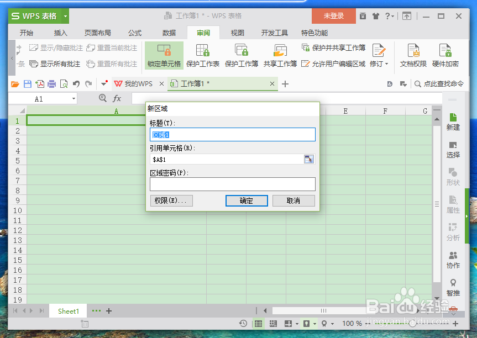This screenshot has height=338, width=477.
Task: Click the 区域密码 password input field
Action: click(232, 184)
